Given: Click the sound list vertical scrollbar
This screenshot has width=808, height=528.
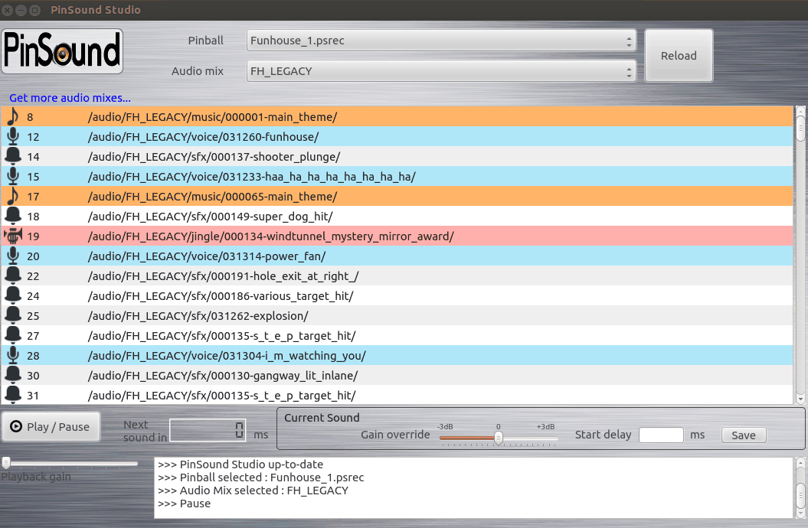Looking at the screenshot, I should coord(800,256).
